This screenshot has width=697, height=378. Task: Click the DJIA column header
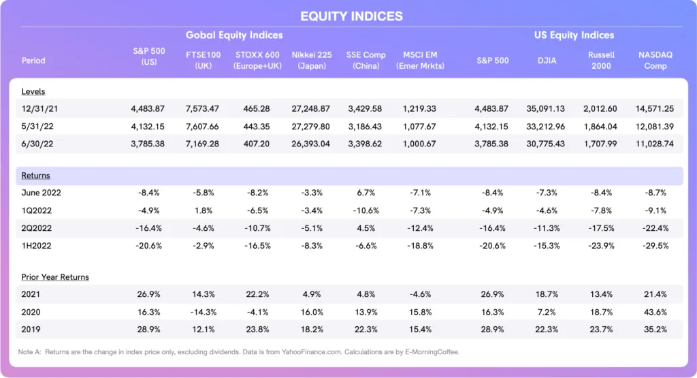point(547,61)
